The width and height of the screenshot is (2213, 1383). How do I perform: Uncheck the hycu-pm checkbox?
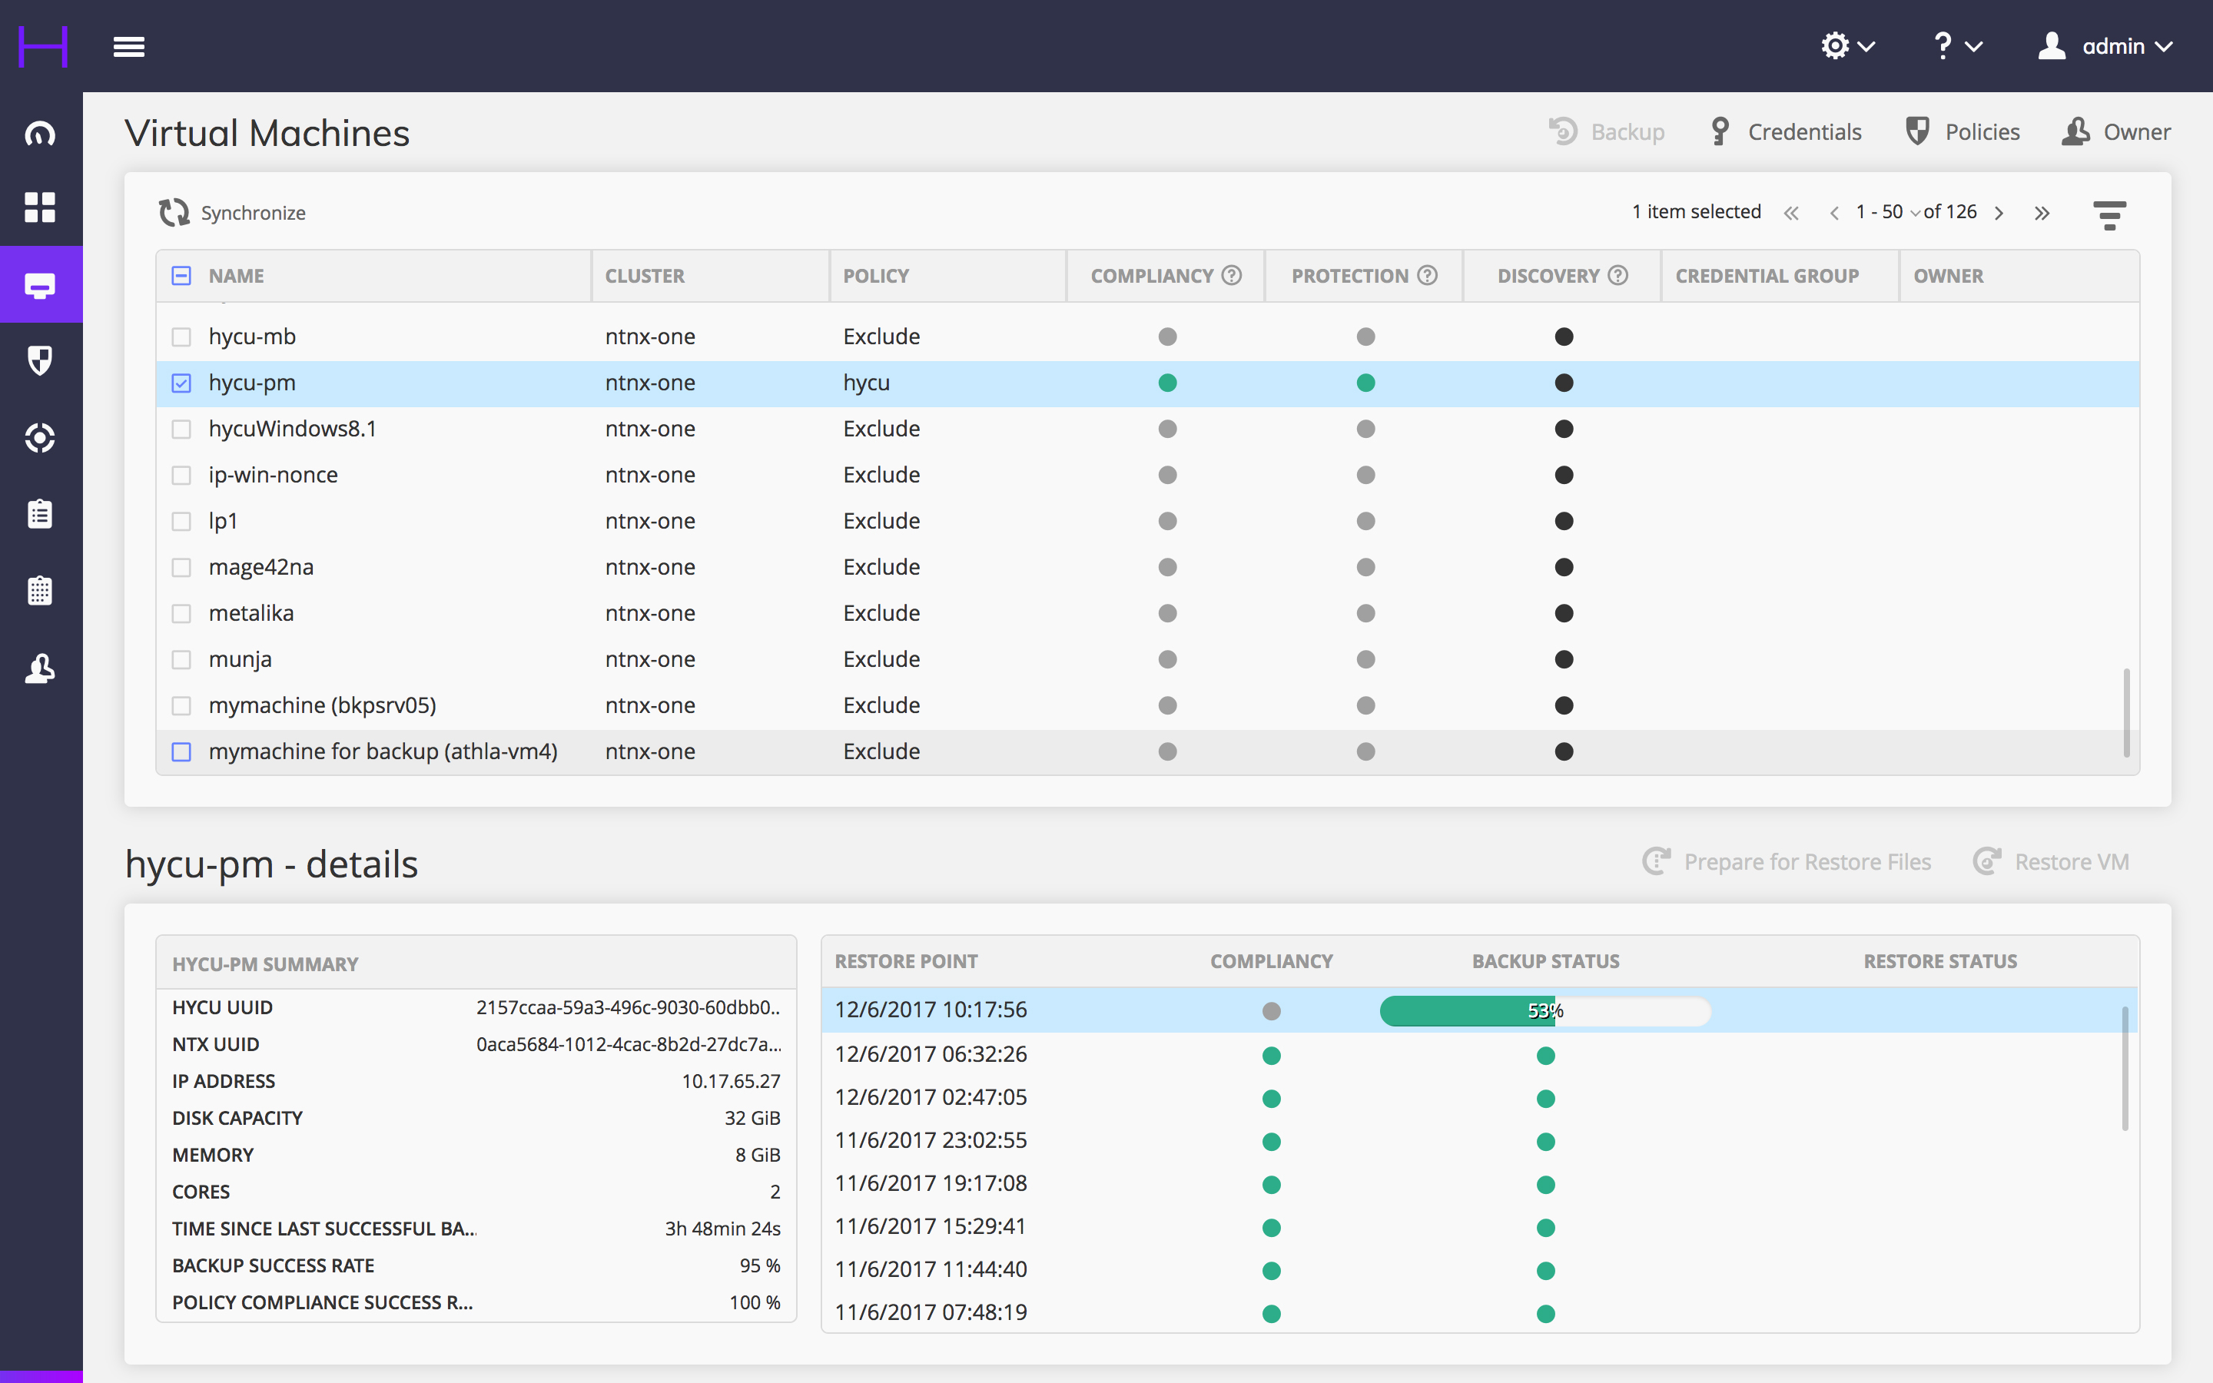pos(182,383)
